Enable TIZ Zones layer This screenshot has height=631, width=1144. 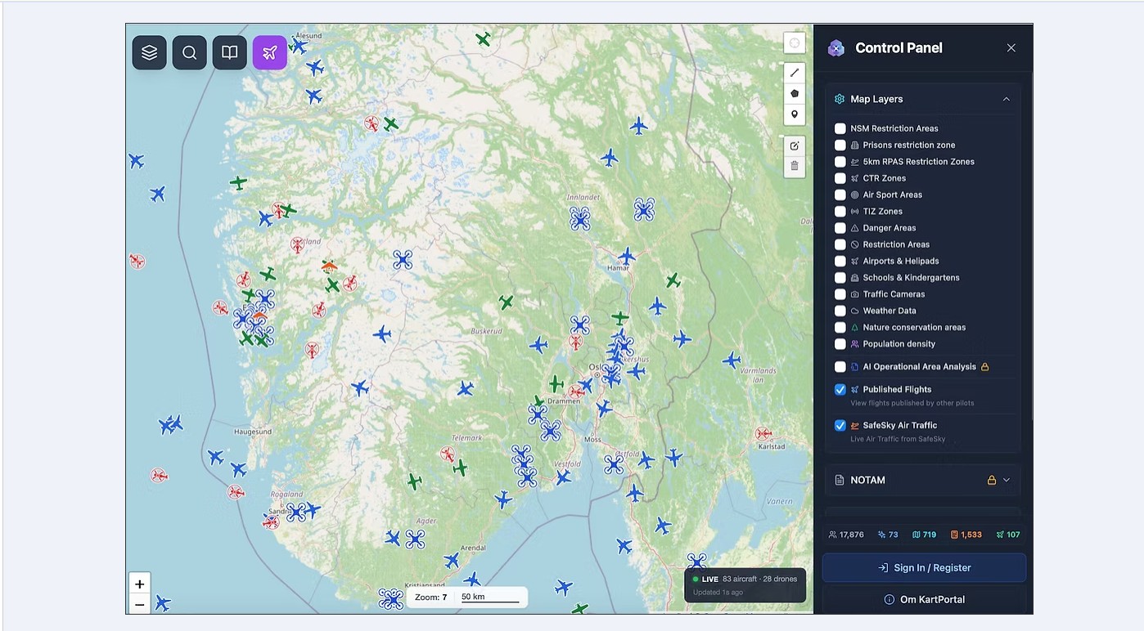pos(840,211)
